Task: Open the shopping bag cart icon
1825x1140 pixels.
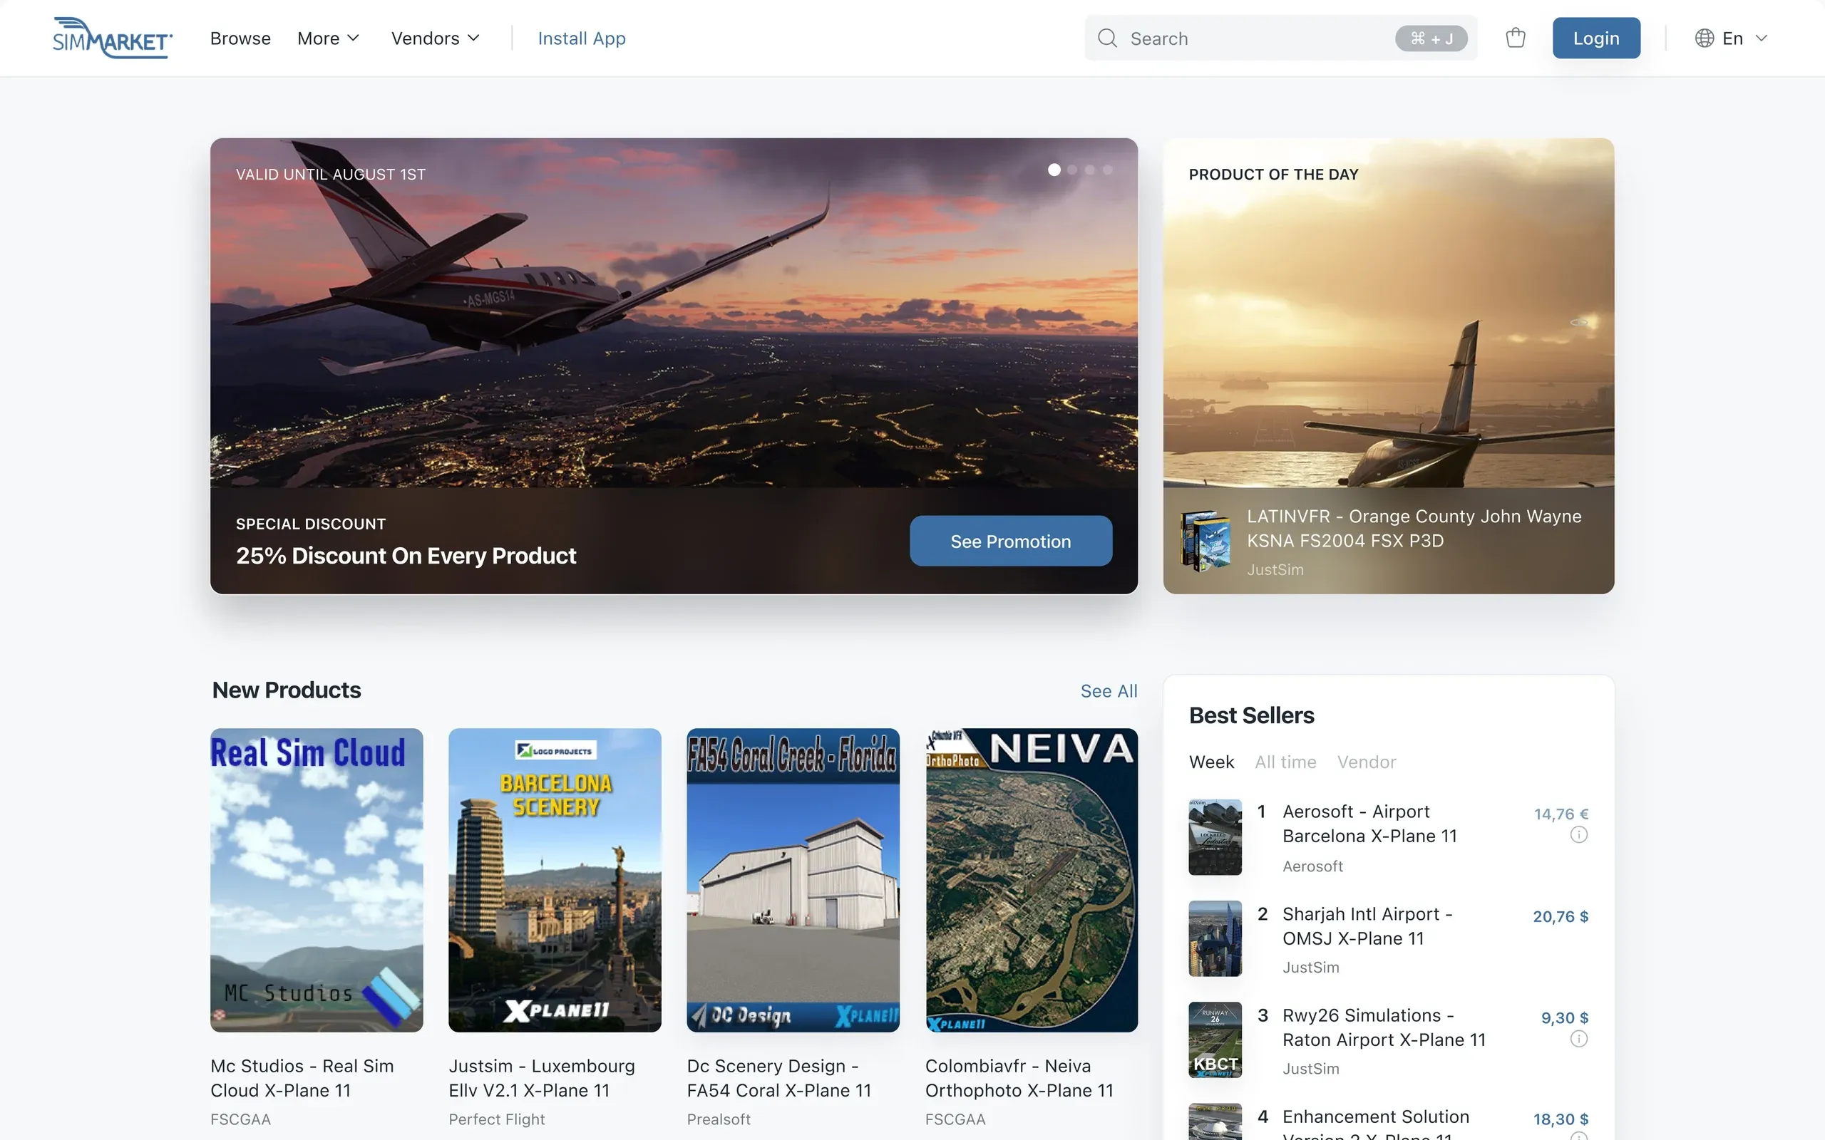Action: [1515, 38]
